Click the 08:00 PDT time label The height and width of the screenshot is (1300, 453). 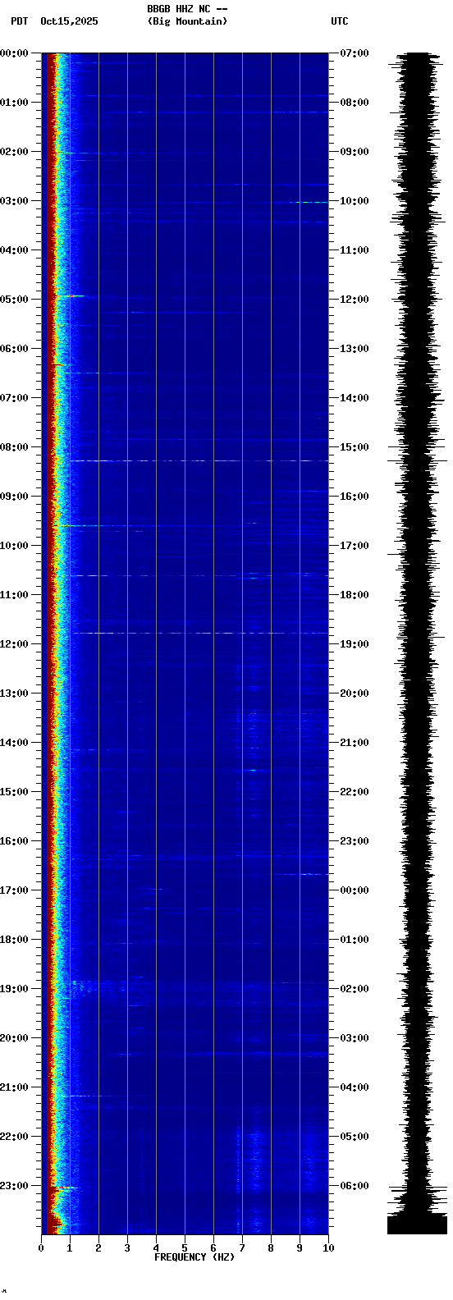point(14,447)
